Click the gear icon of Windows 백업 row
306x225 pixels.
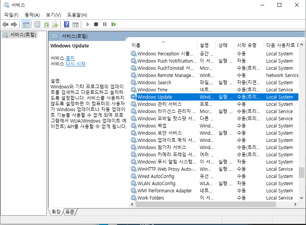[134, 126]
